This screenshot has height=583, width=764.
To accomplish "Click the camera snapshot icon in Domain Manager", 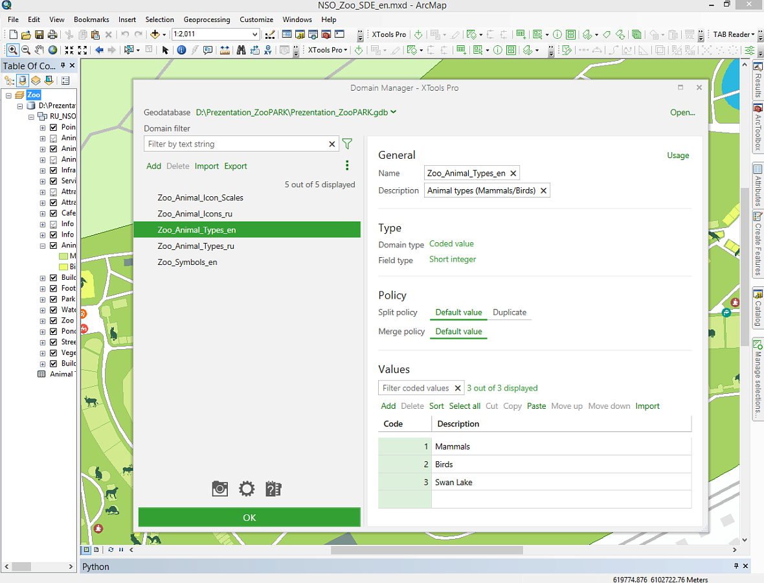I will (219, 488).
